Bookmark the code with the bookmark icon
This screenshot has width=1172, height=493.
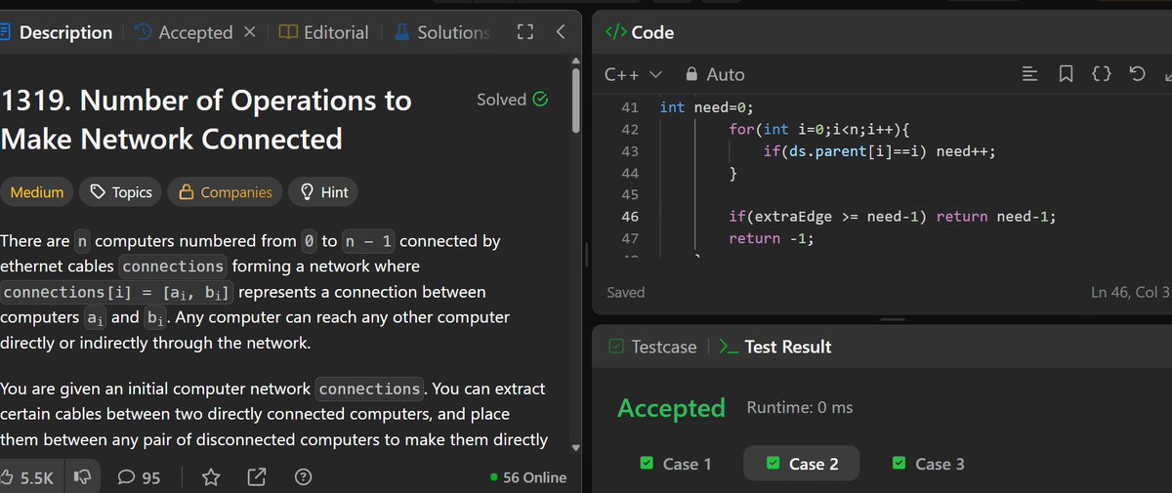tap(1066, 74)
